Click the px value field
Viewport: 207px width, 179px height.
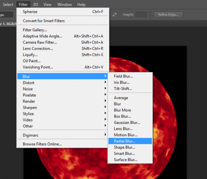[6, 15]
